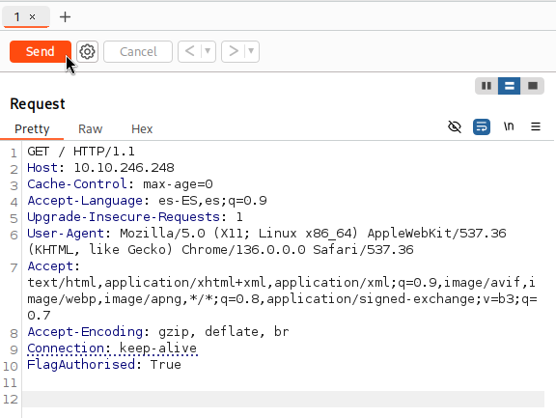Open the request editor hamburger menu
Screen dimensions: 556x418
[536, 126]
